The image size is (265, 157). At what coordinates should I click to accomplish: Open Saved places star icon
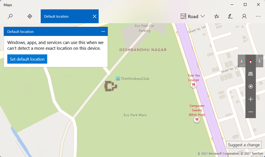tap(217, 16)
